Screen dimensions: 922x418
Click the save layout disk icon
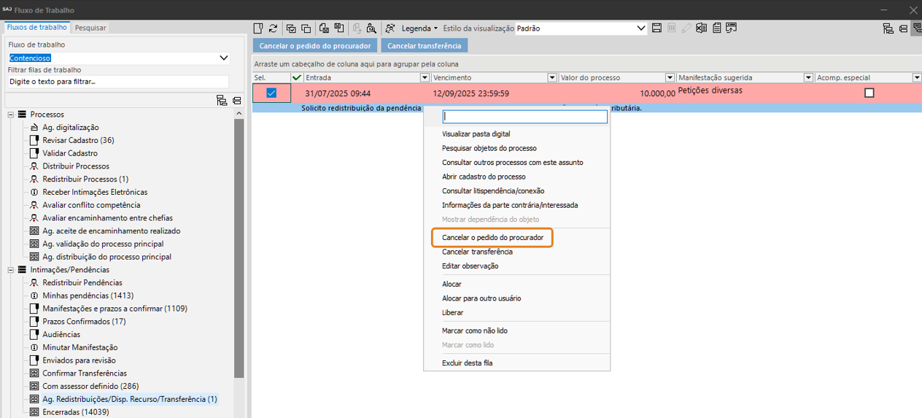pos(656,28)
